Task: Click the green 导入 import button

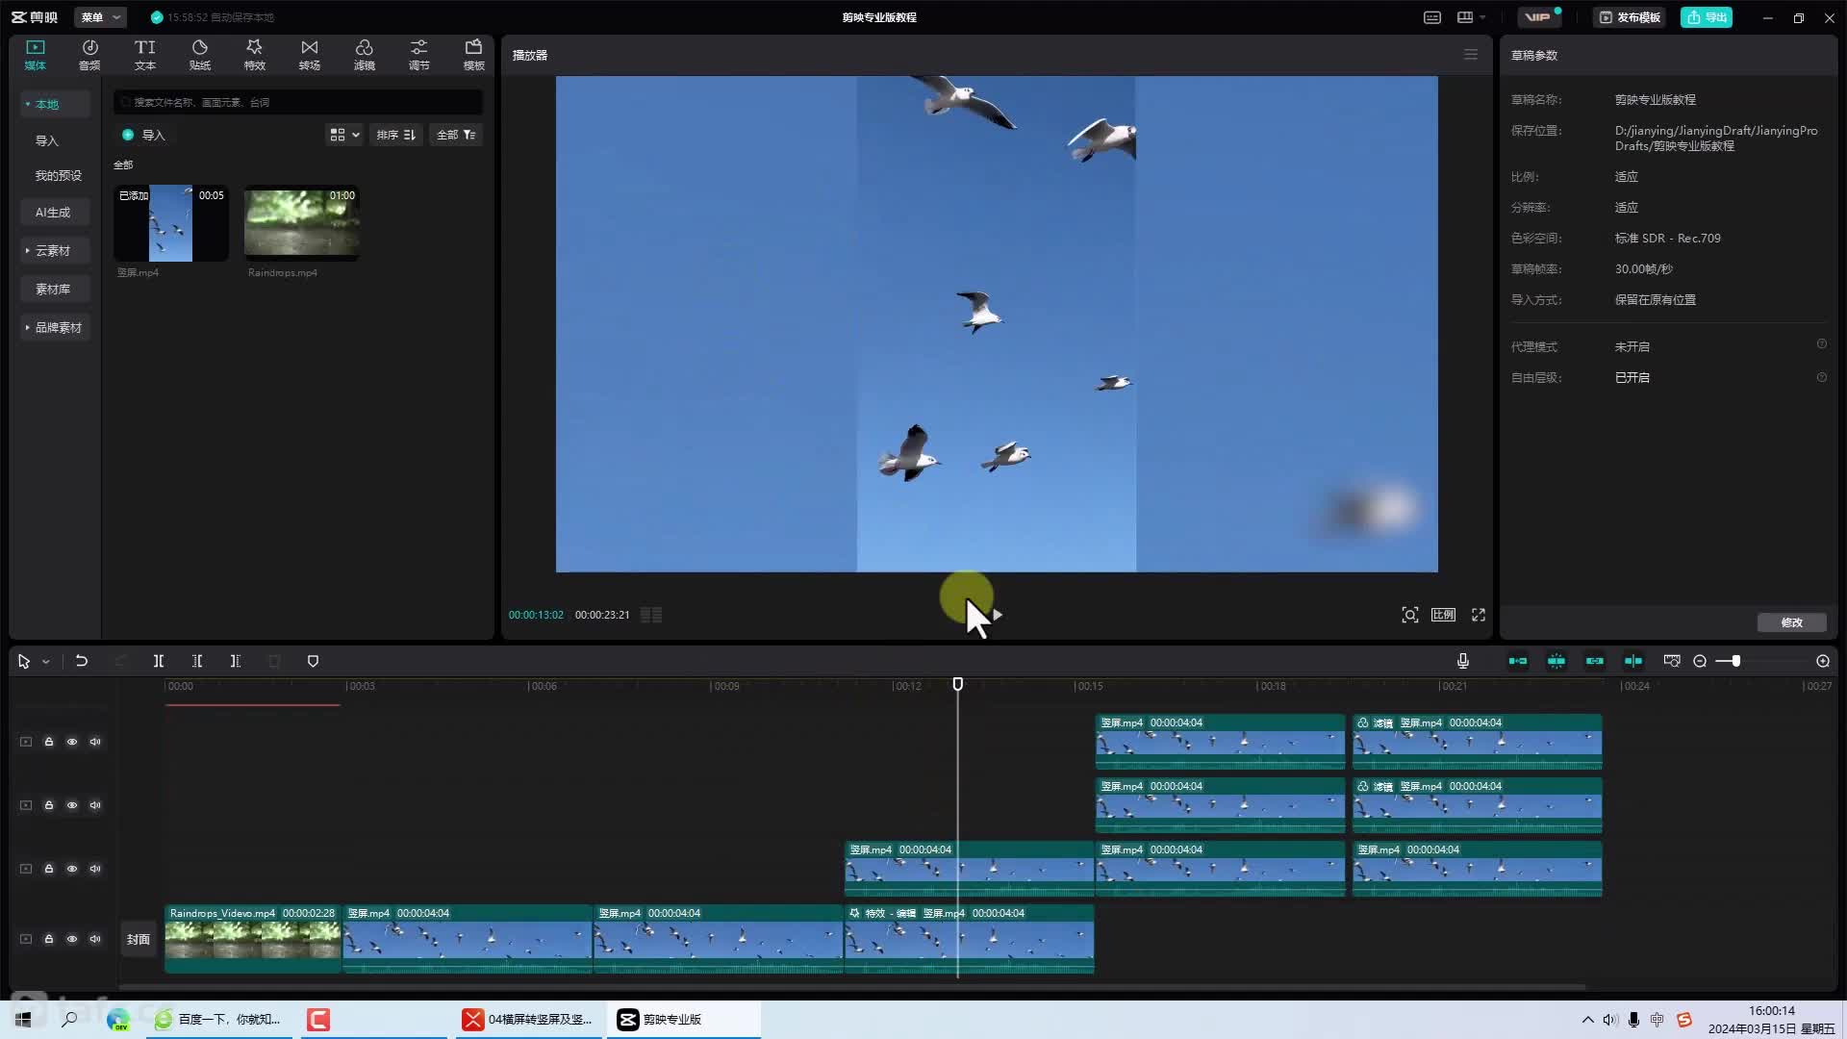Action: [143, 135]
